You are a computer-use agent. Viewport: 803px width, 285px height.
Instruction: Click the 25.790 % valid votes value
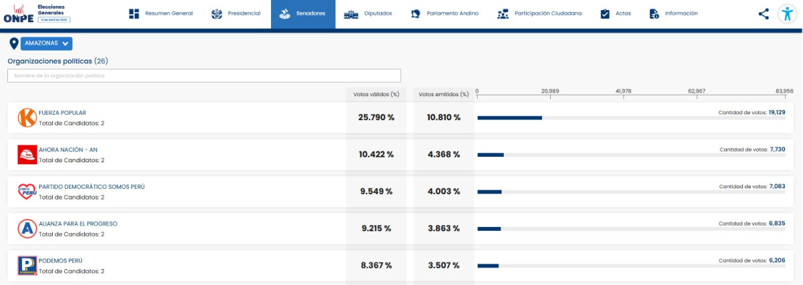(376, 117)
